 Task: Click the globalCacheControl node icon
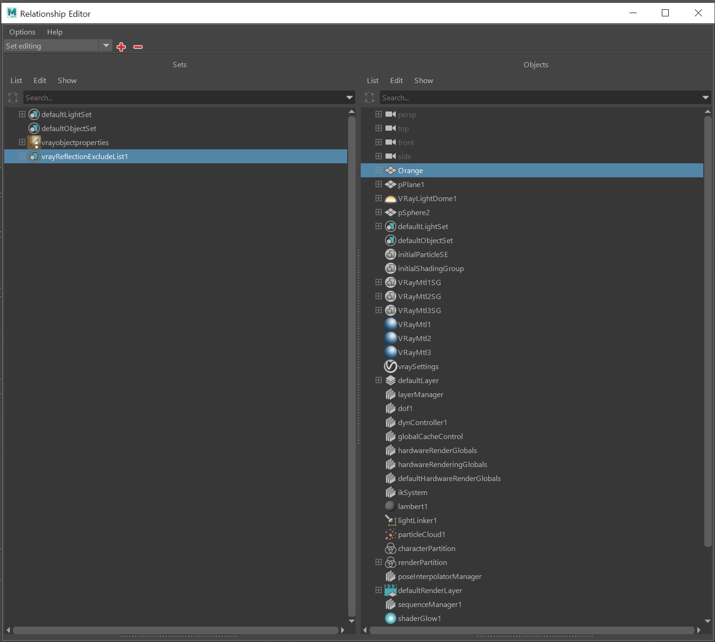[391, 436]
